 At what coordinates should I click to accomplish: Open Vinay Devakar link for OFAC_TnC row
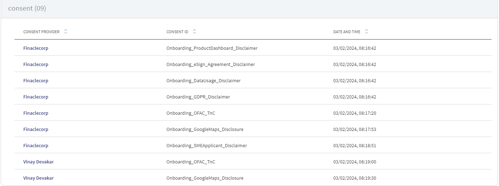pyautogui.click(x=38, y=162)
